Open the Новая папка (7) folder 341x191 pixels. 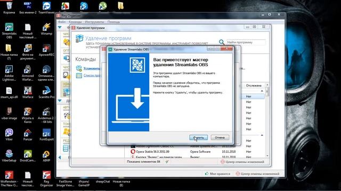coord(9,51)
